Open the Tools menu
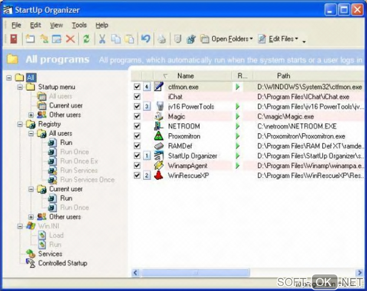This screenshot has height=291, width=367. (79, 25)
